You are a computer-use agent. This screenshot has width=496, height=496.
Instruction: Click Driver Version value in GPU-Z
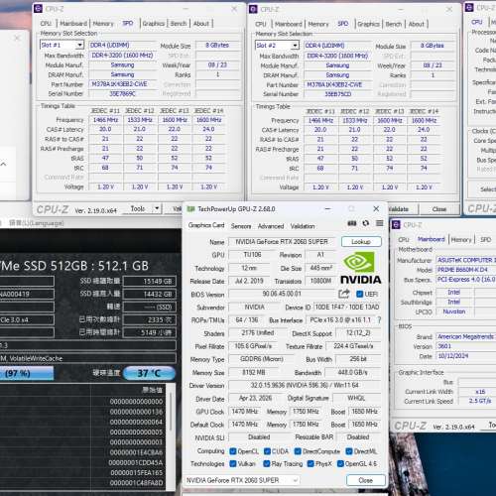click(x=305, y=385)
